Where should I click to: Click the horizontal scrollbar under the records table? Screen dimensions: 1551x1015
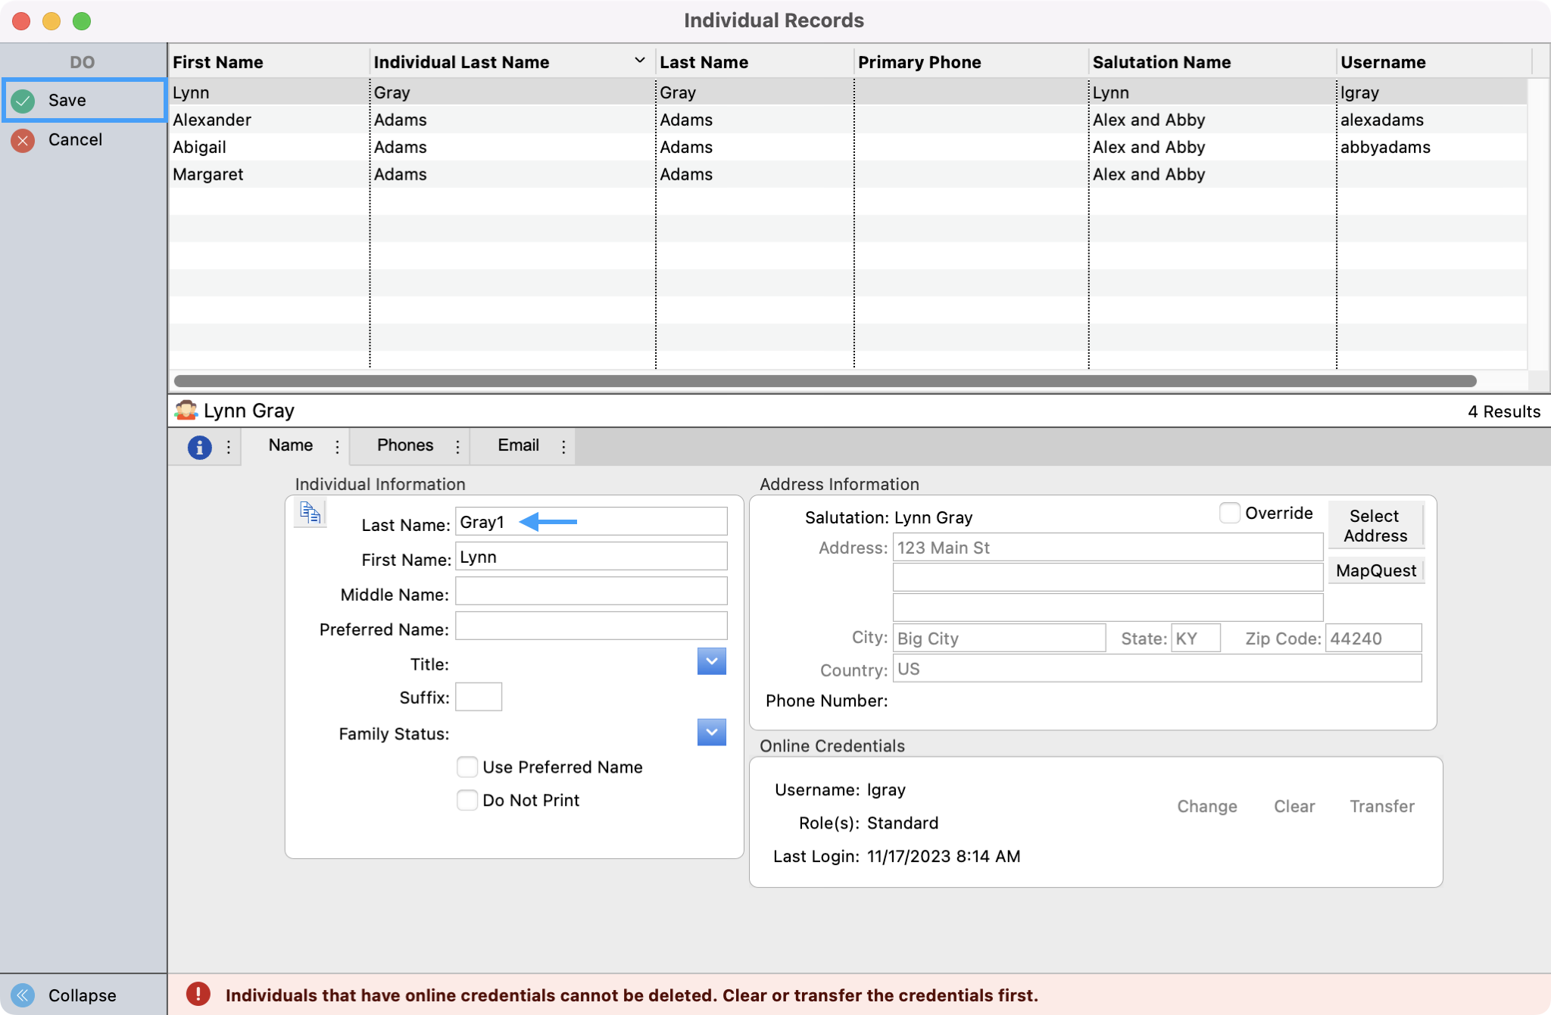click(824, 381)
